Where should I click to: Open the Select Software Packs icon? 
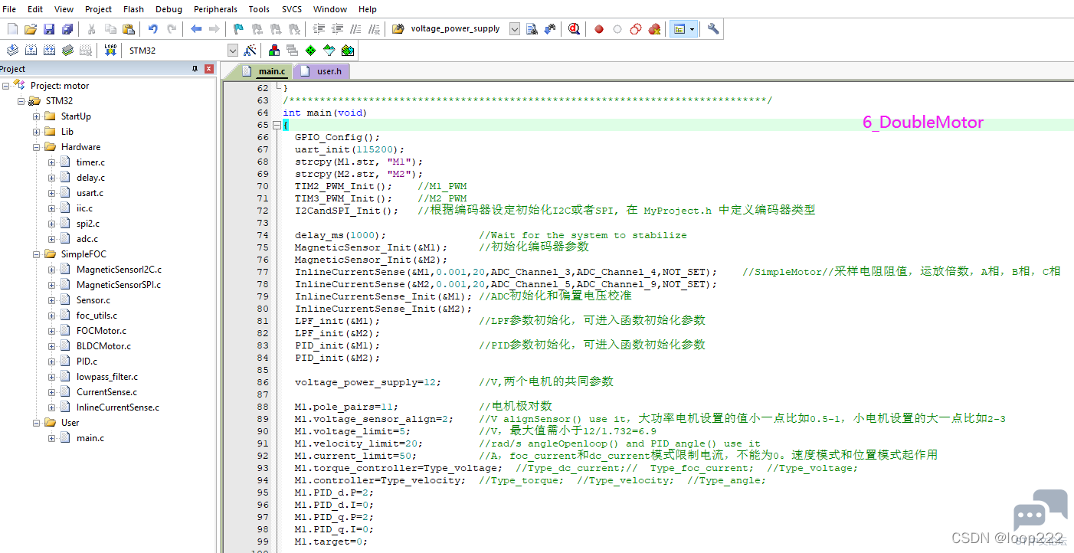tap(329, 51)
